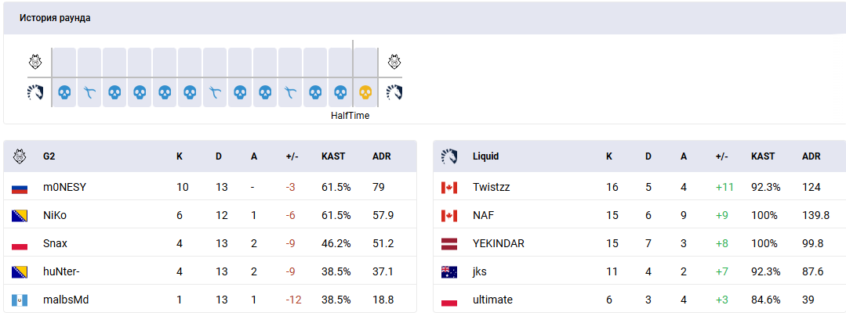Click the malbsMd player row

(x=210, y=300)
